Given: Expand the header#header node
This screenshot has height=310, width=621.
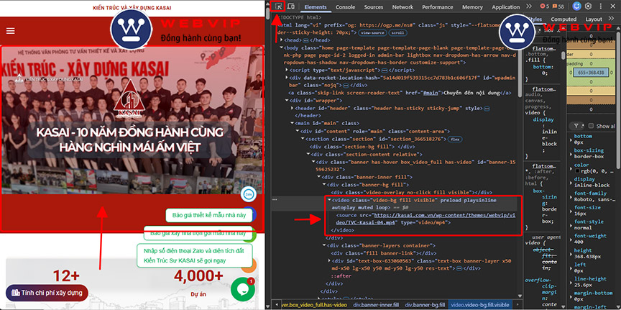Looking at the screenshot, I should (293, 108).
